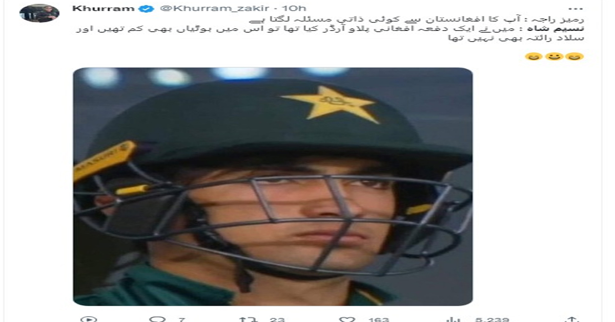Like the tweet with heart icon
Image resolution: width=615 pixels, height=322 pixels.
[347, 319]
